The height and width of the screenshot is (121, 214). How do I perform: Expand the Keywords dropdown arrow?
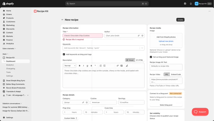[142, 48]
